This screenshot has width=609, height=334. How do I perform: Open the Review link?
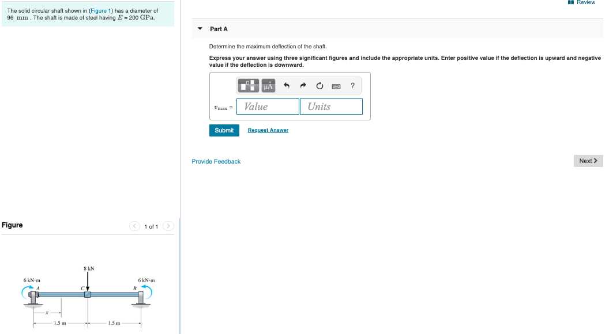click(582, 2)
